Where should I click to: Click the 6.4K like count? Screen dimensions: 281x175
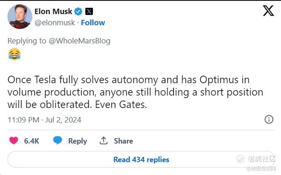[x=31, y=141]
